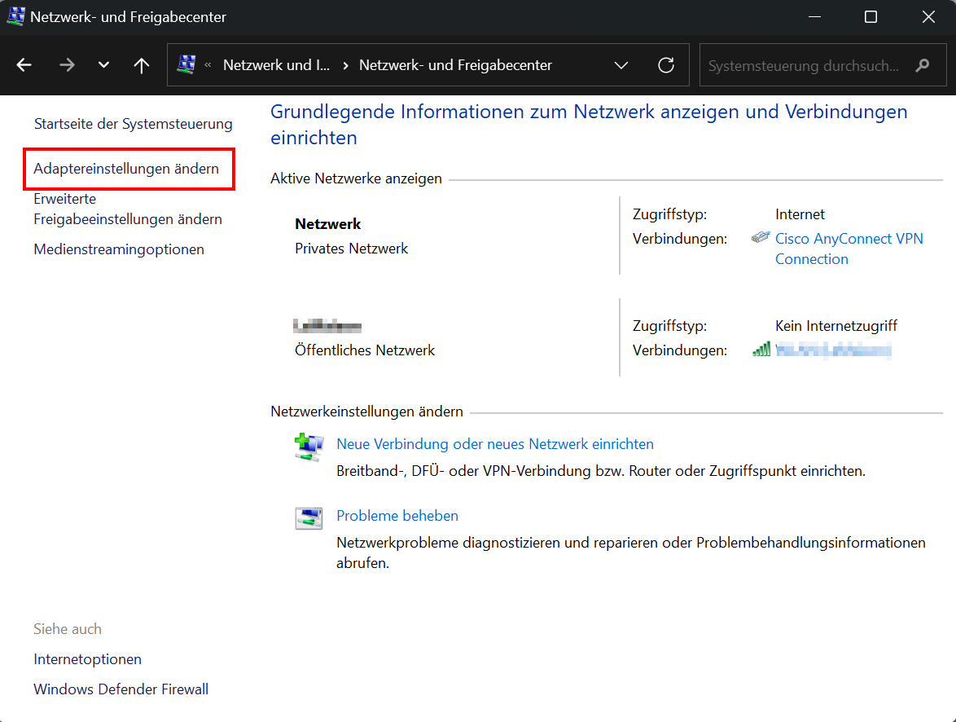Click the new connection setup icon
Screen dimensions: 956x722
[309, 447]
